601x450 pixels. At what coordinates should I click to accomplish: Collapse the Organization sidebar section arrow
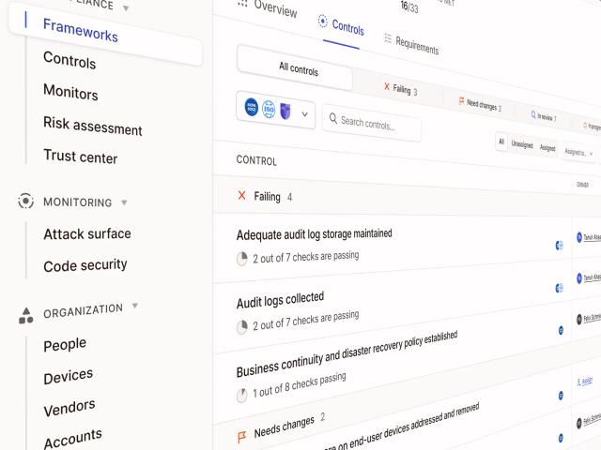coord(135,305)
